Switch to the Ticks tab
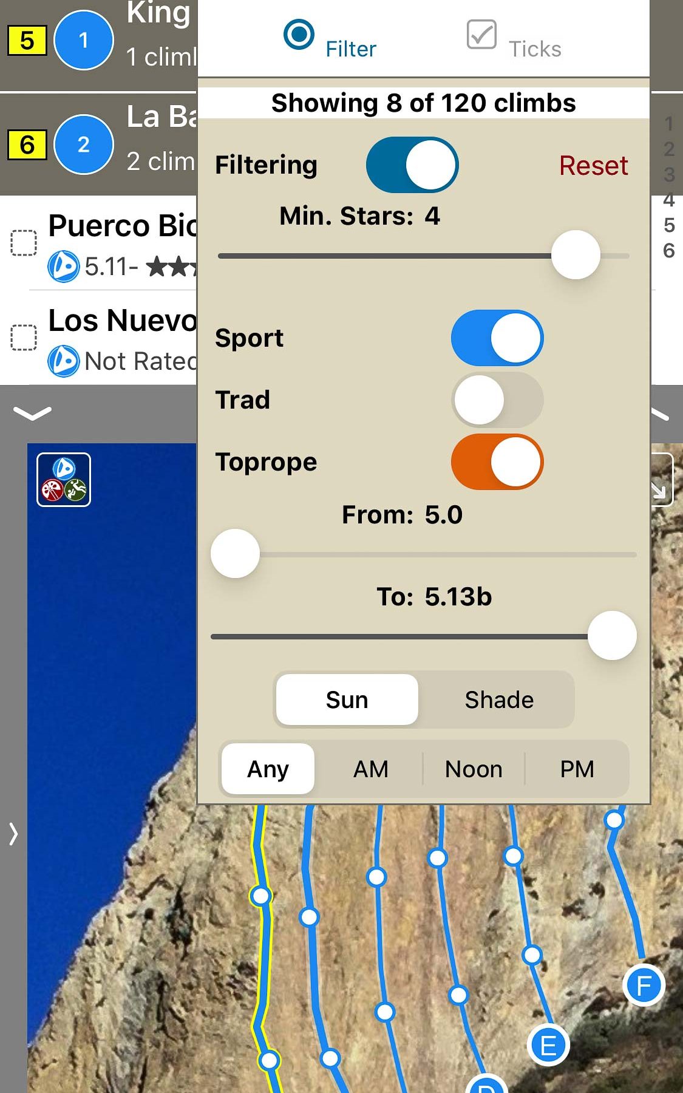 point(514,39)
